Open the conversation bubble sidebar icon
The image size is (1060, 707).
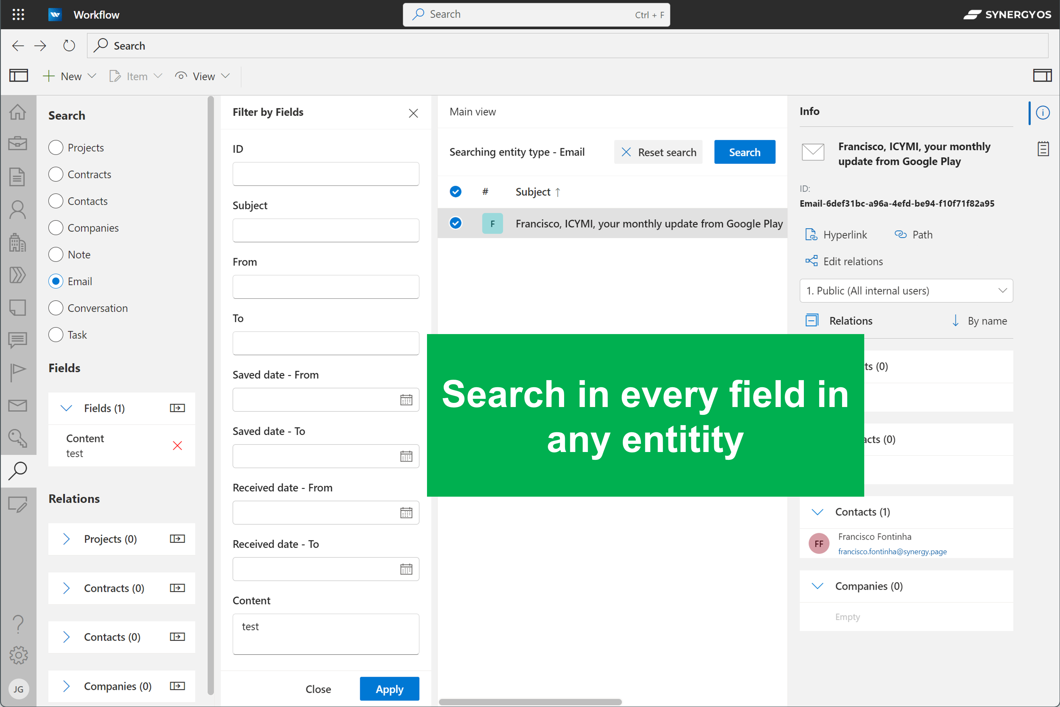coord(18,340)
